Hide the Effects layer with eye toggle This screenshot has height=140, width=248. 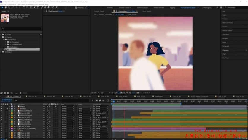pyautogui.click(x=1, y=106)
